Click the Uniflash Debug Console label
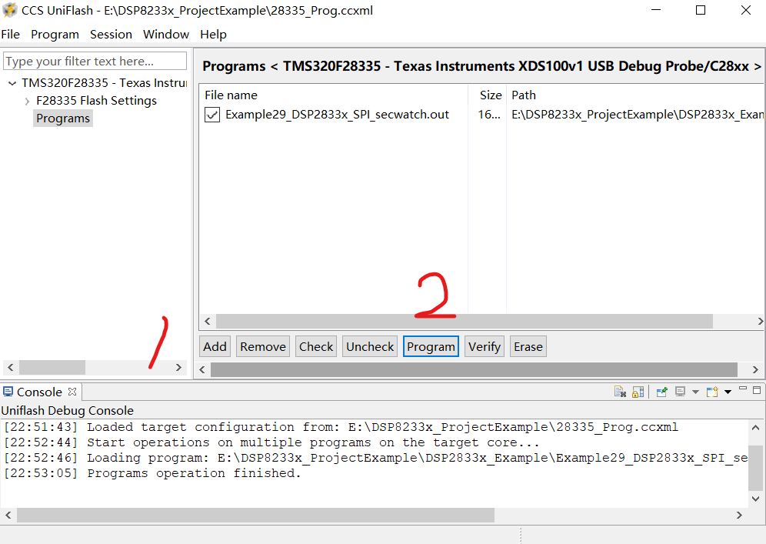This screenshot has width=766, height=544. pos(68,411)
